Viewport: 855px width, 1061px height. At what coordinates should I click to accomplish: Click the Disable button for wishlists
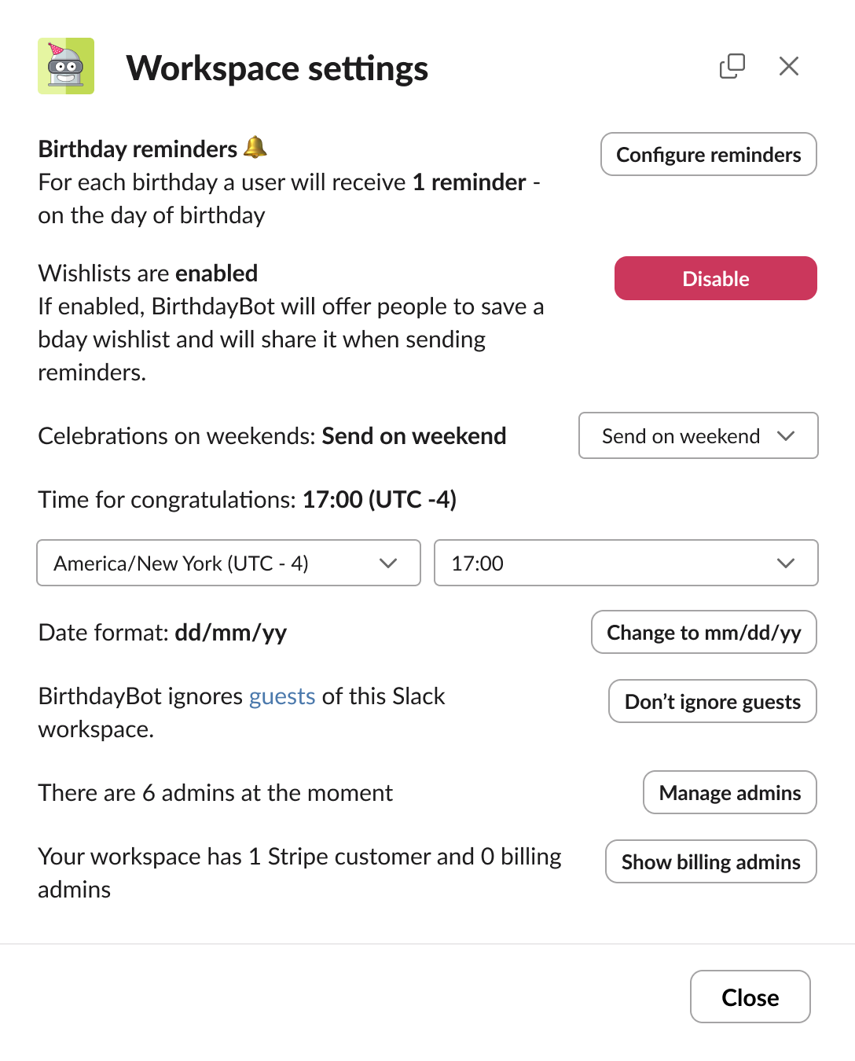[x=715, y=277]
